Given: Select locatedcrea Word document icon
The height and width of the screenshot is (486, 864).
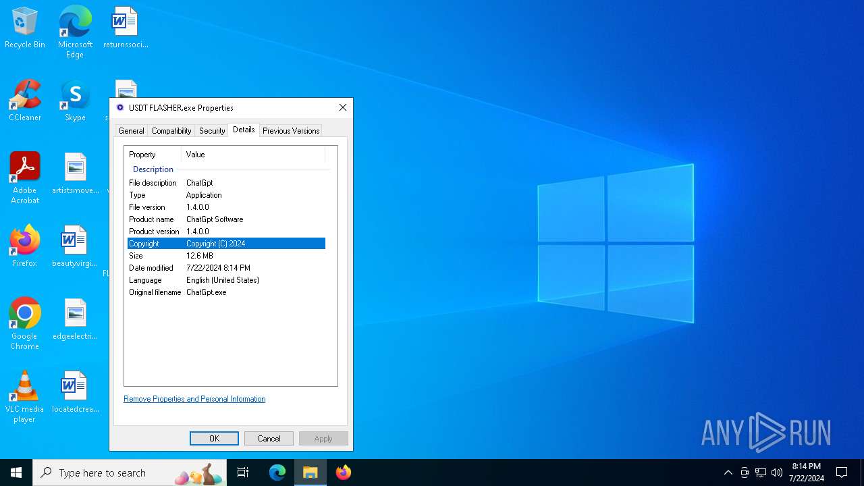Looking at the screenshot, I should (75, 392).
